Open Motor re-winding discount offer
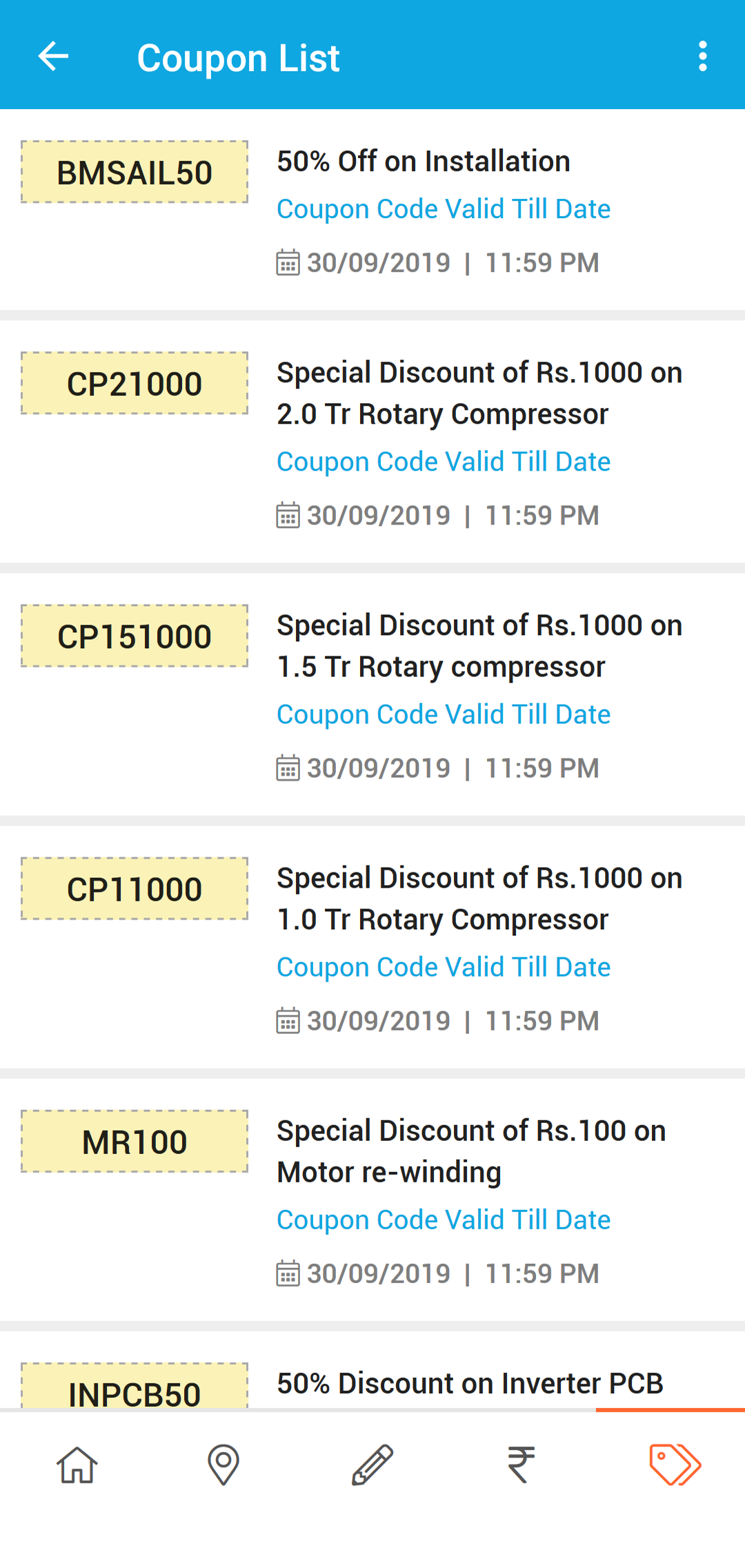The width and height of the screenshot is (745, 1553). 471,1151
